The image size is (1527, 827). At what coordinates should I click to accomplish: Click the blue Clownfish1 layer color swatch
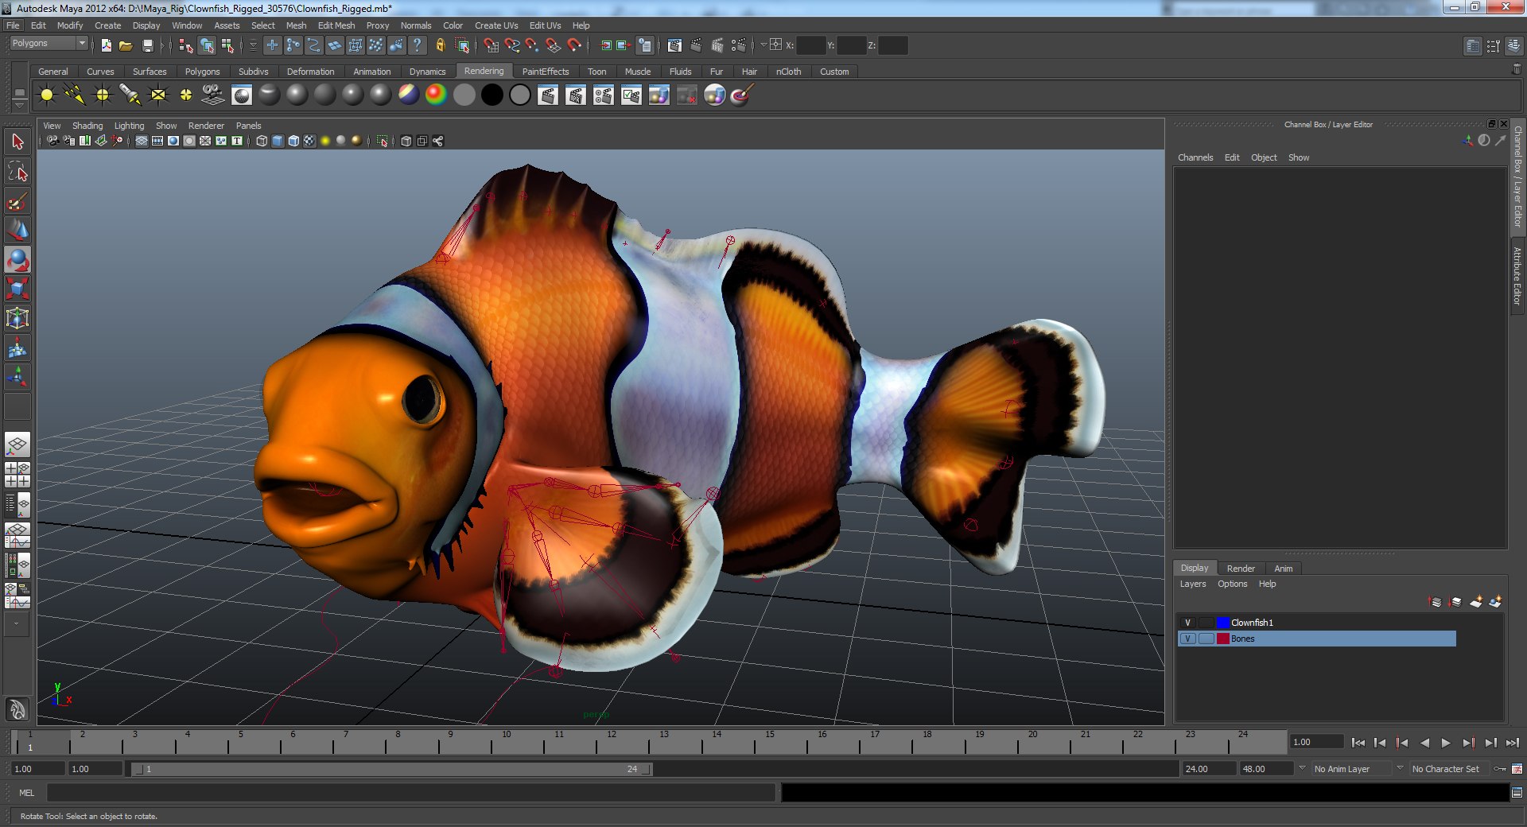pos(1223,623)
